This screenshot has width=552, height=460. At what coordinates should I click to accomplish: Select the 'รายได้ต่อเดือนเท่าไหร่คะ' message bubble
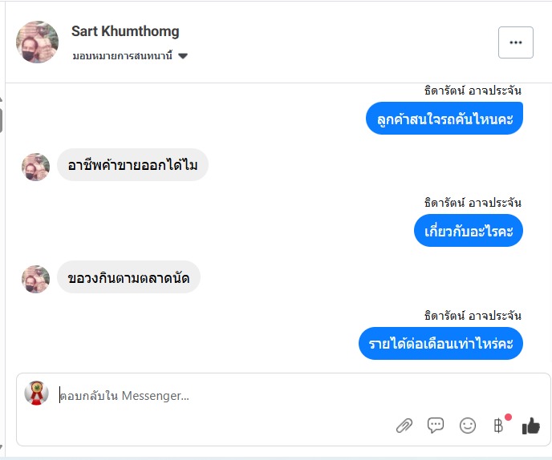[440, 343]
